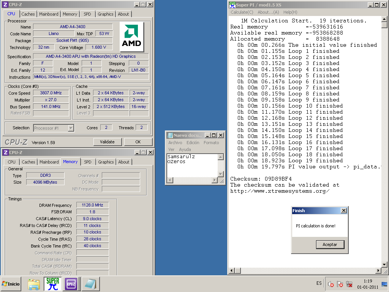Open Calculate(C) menu in Super PI
389x292 pixels.
242,12
